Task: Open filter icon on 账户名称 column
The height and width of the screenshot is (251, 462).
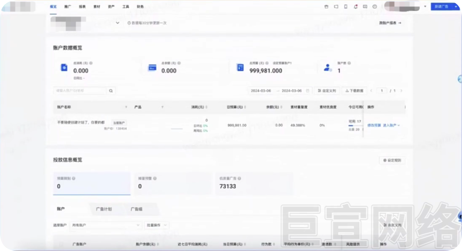Action: [x=126, y=107]
